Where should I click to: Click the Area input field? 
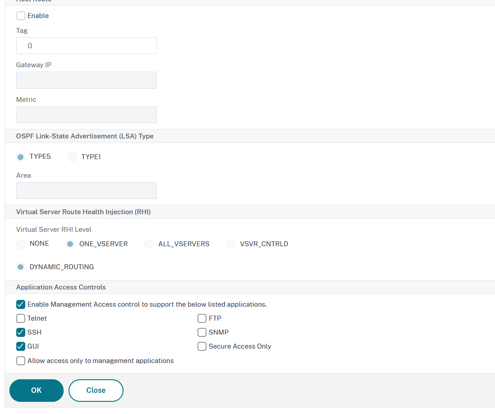click(86, 190)
